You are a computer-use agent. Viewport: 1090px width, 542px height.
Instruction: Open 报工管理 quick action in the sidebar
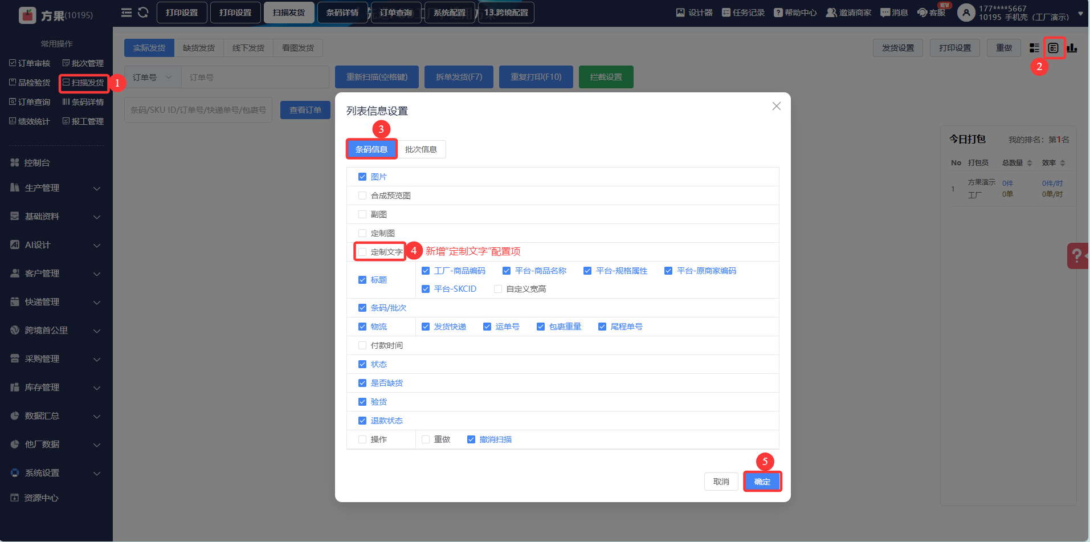83,121
